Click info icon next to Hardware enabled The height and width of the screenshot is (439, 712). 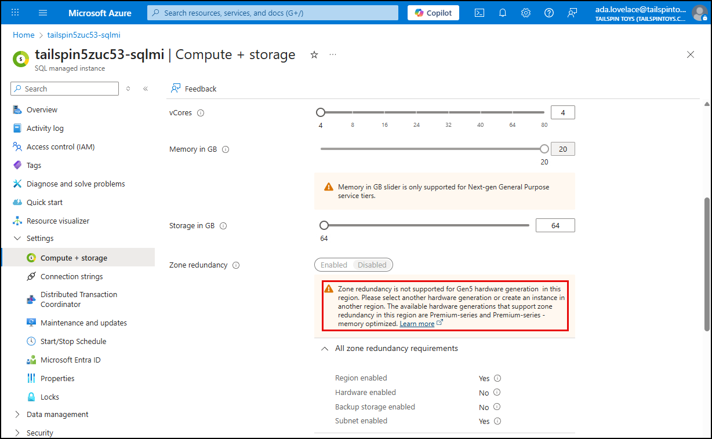point(497,393)
